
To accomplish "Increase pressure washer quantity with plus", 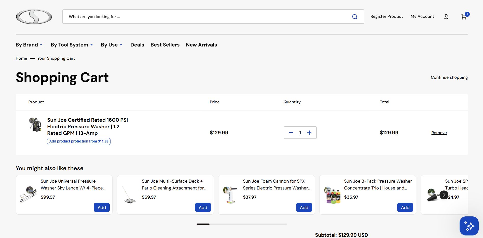I will tap(309, 133).
